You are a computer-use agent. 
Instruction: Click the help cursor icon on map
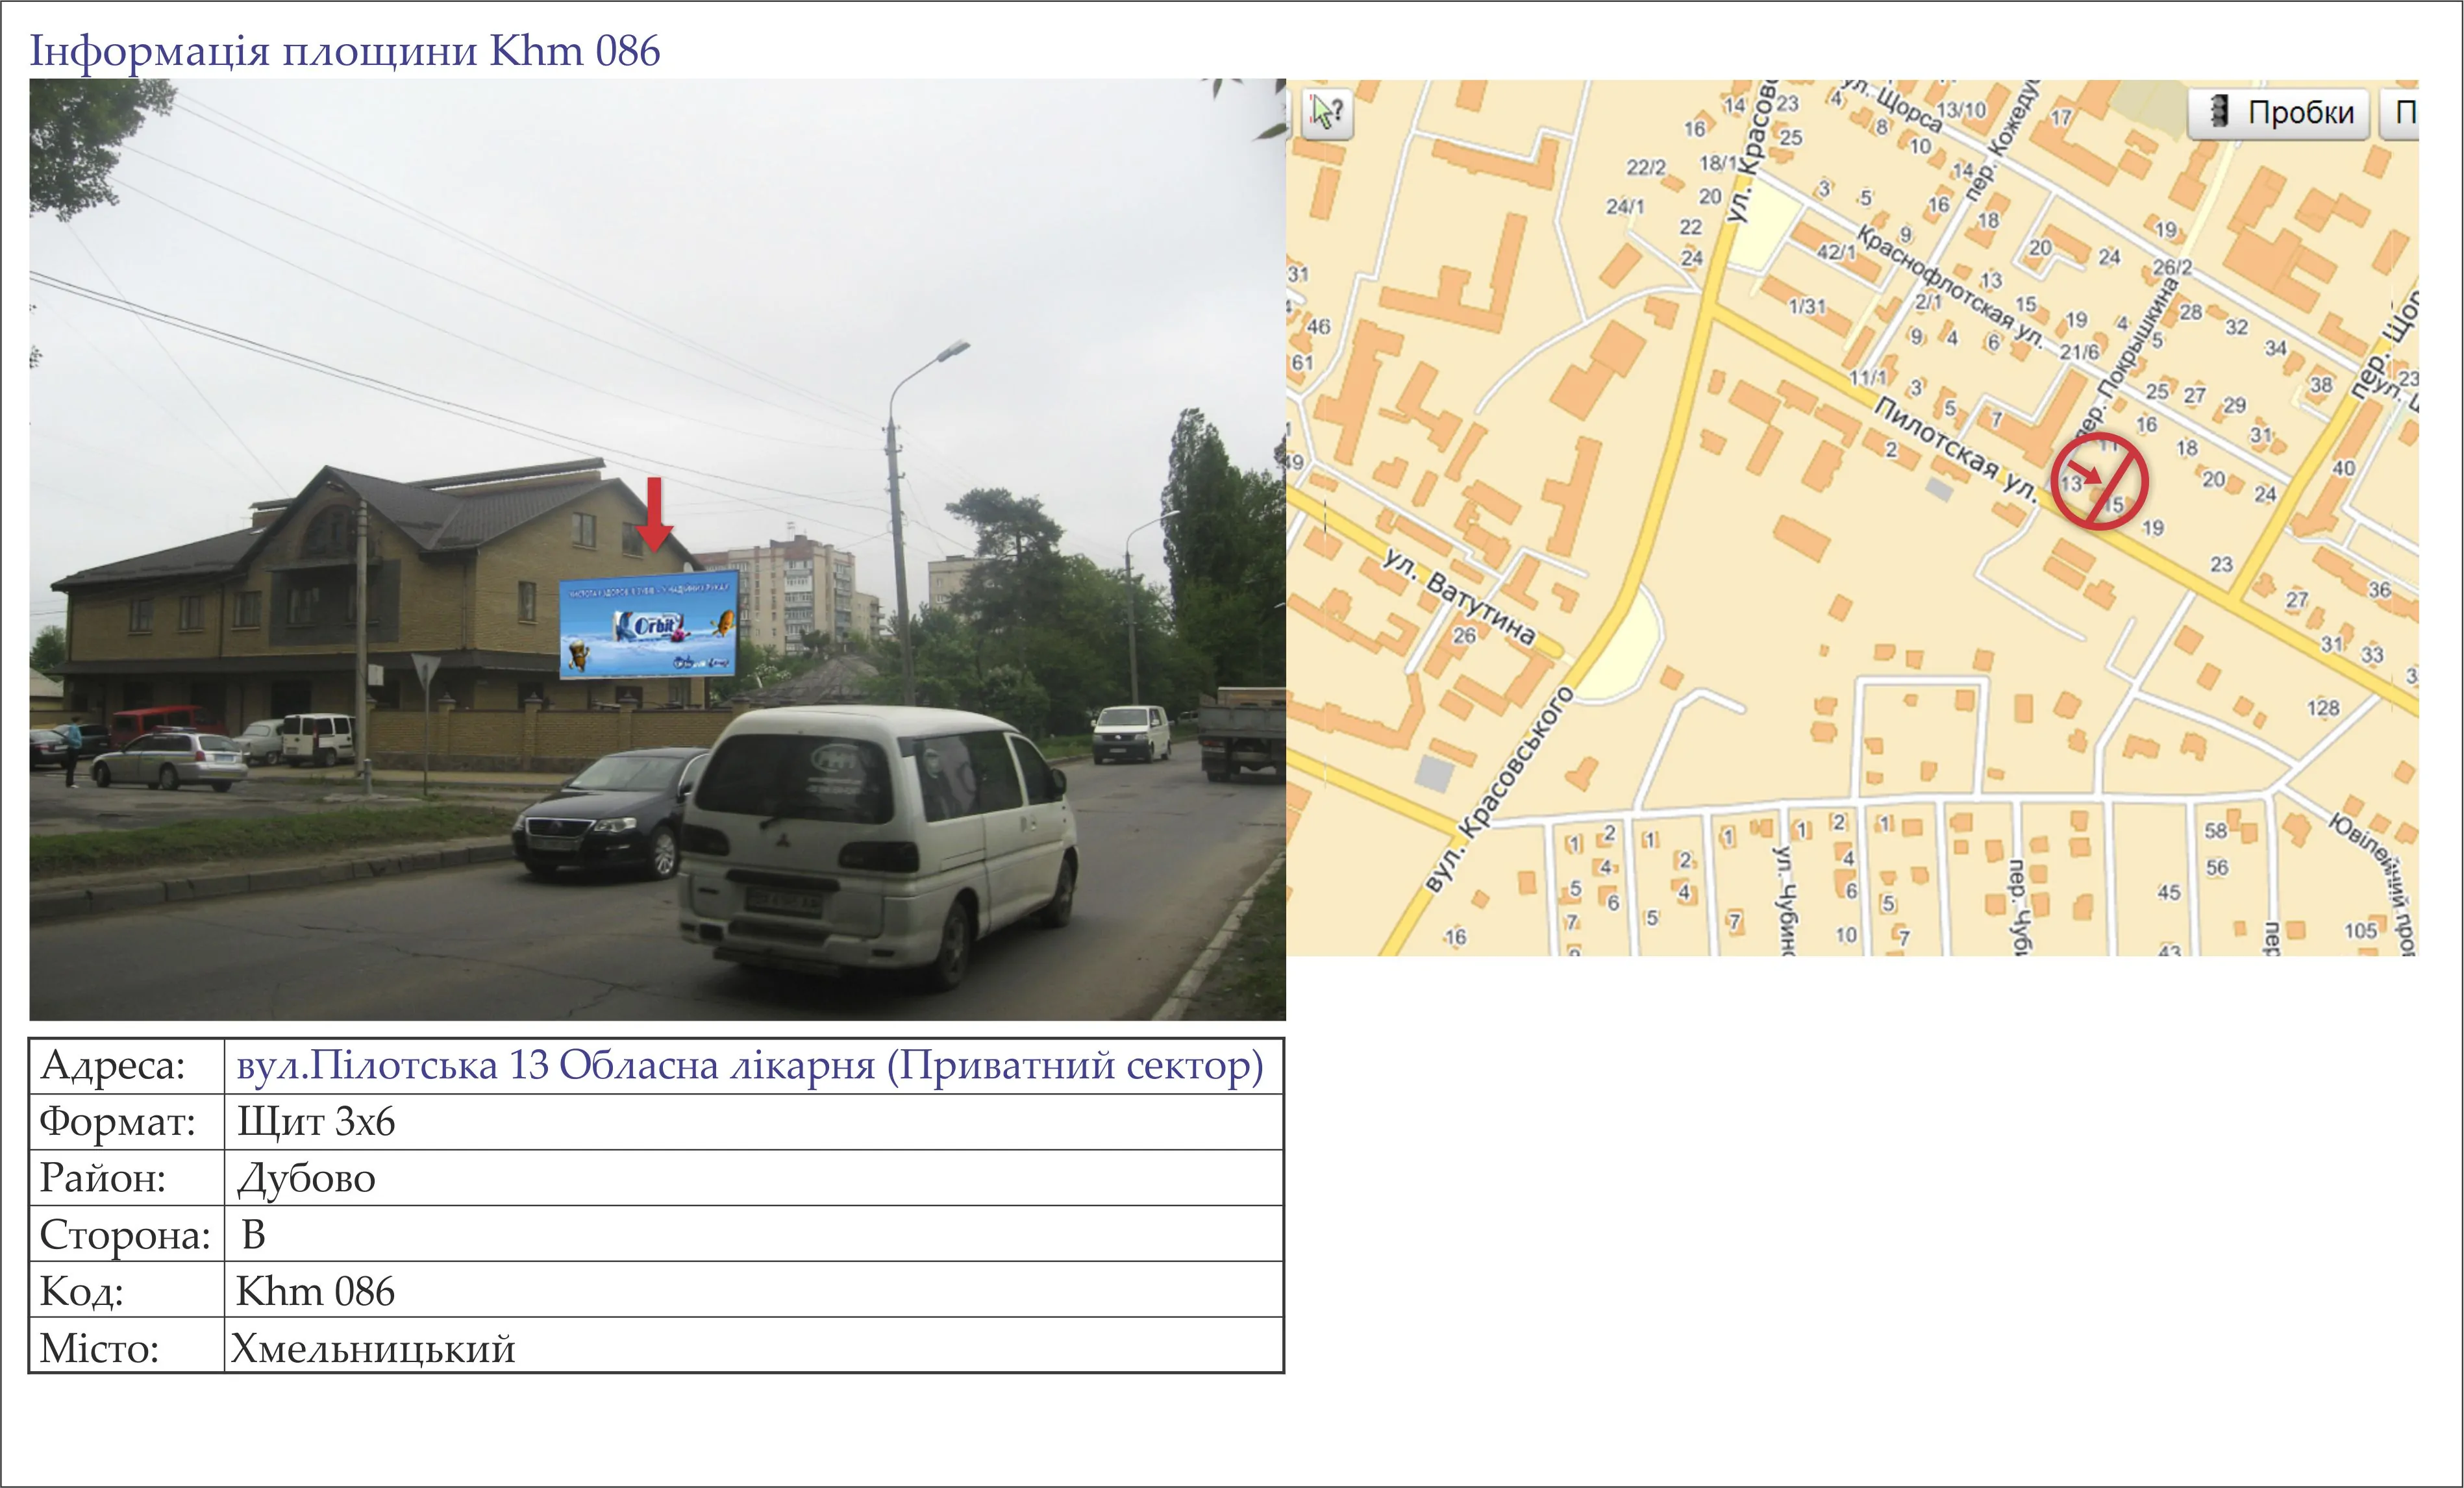click(x=1328, y=112)
